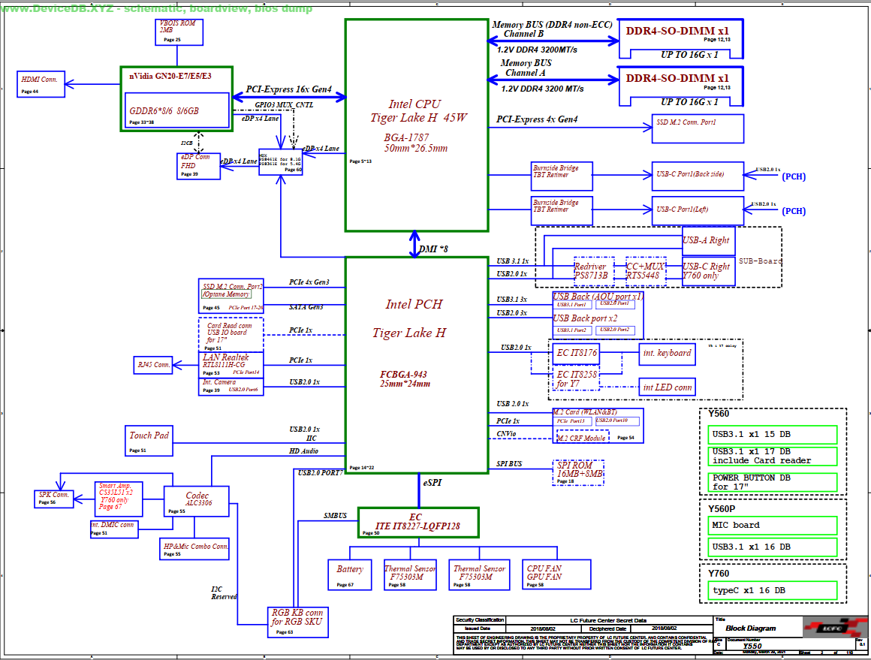Open the EC ITE IT8227-LQFP128 block

click(x=417, y=522)
